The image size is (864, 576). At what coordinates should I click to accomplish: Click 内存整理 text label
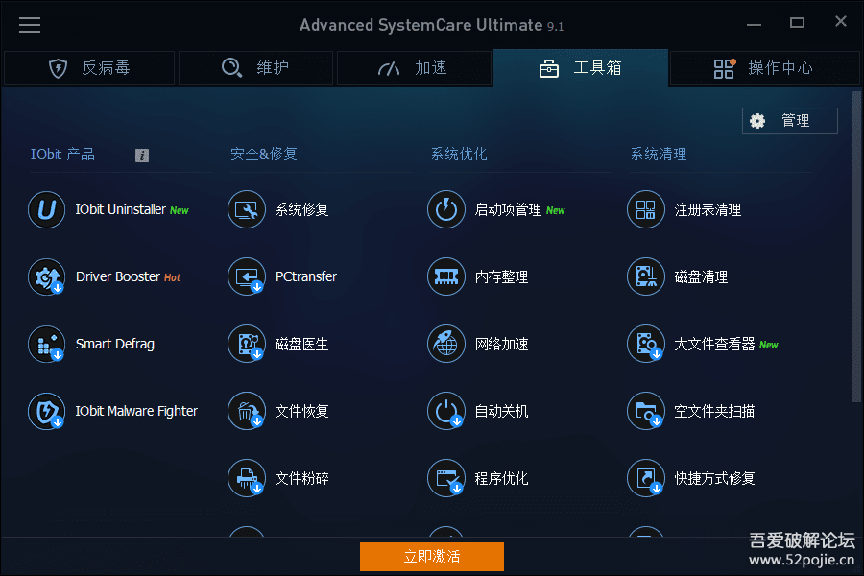[501, 276]
